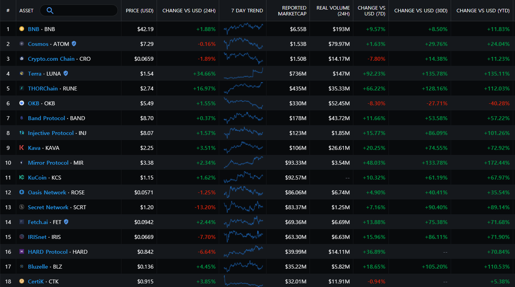Open the BNB asset link
The height and width of the screenshot is (287, 515).
pyautogui.click(x=33, y=29)
